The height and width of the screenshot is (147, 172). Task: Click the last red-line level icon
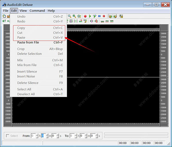click(x=112, y=21)
